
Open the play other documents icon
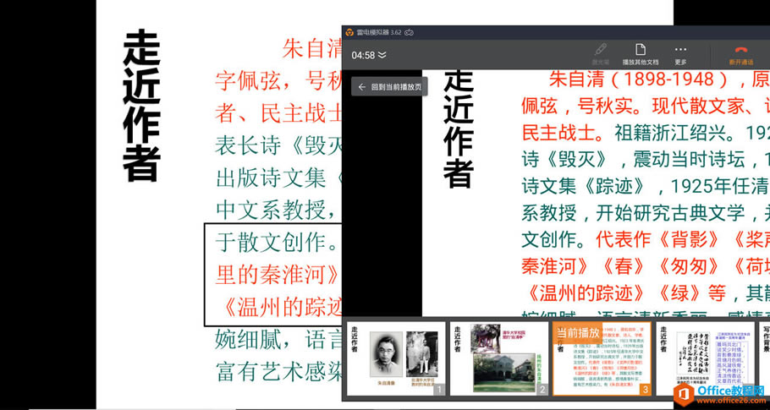coord(640,50)
